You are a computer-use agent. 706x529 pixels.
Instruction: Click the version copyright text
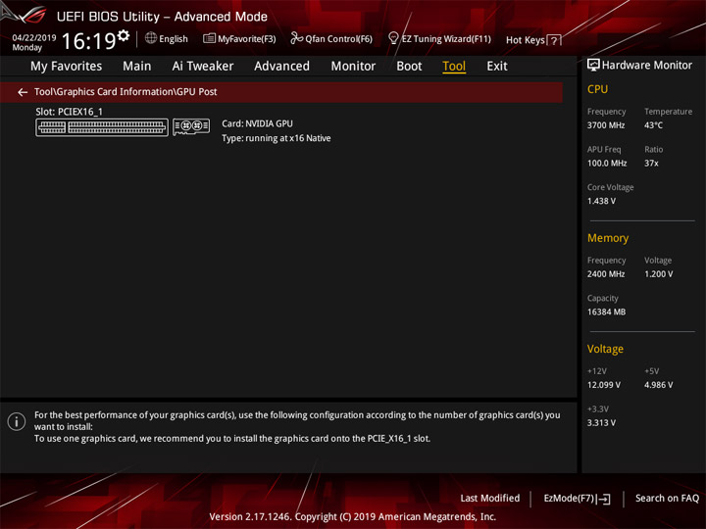coord(353,516)
